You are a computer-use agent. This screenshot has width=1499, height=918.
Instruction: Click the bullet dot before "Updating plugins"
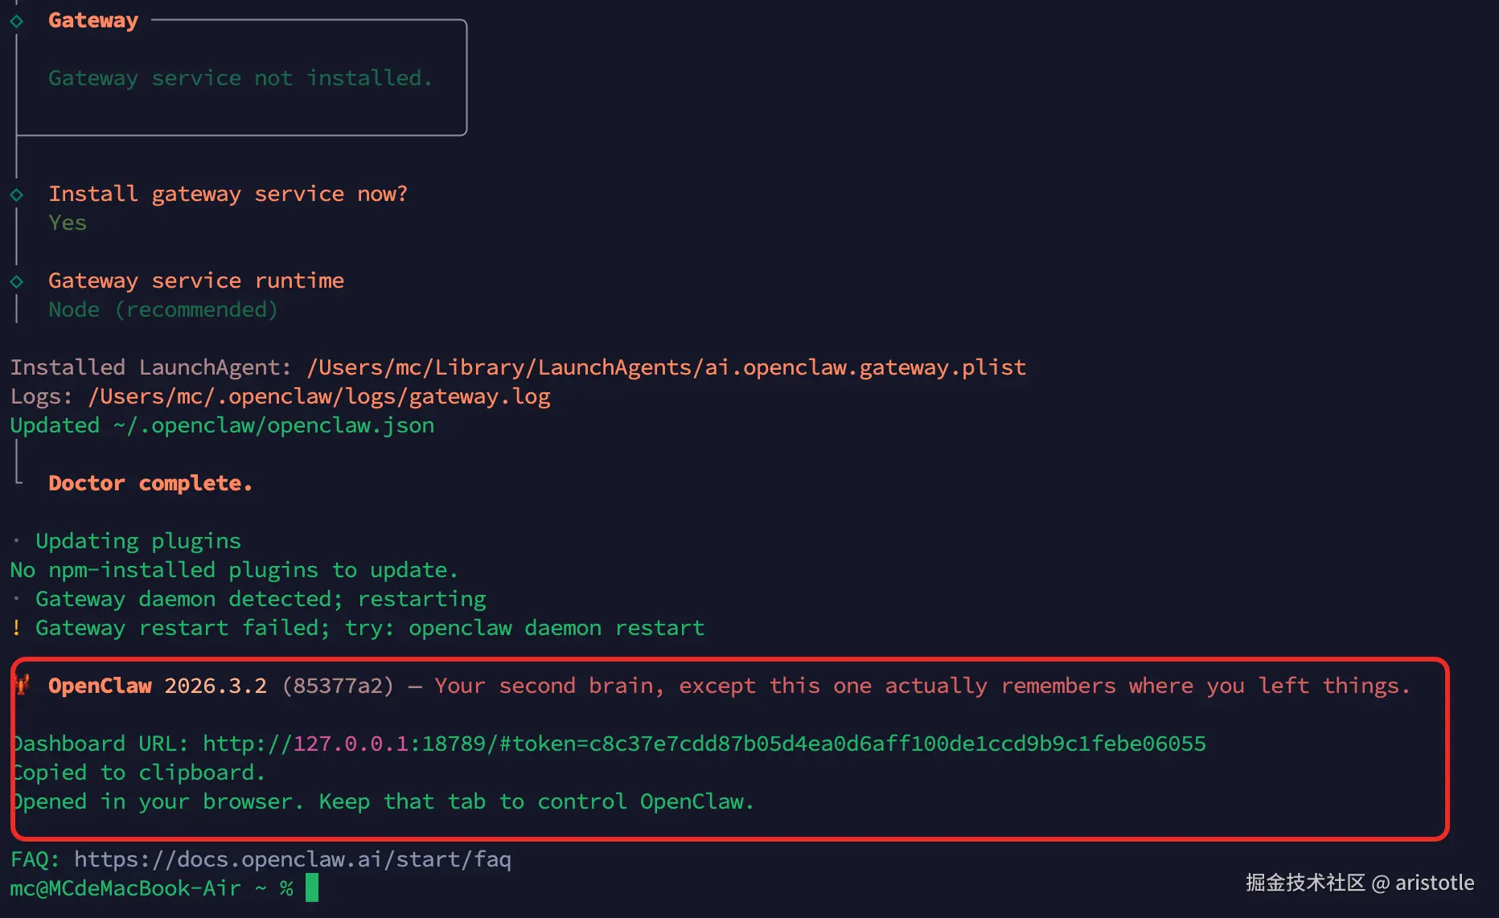16,541
